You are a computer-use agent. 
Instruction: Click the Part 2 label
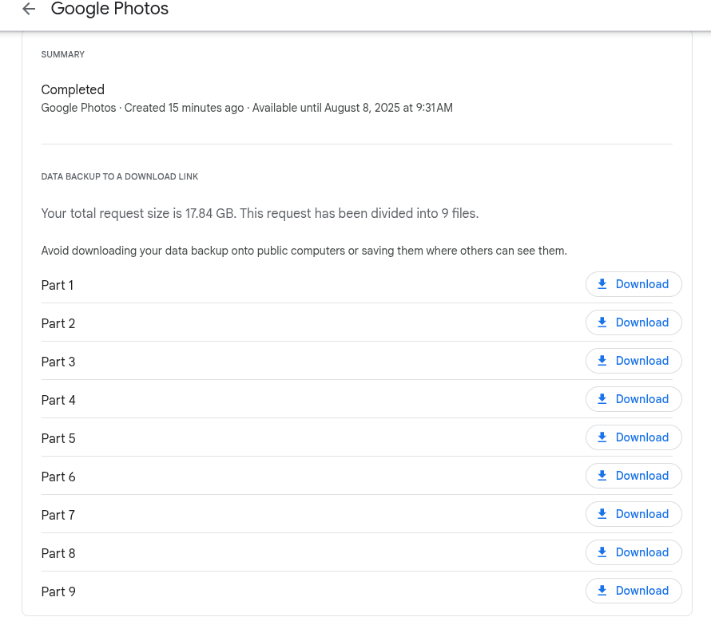58,323
